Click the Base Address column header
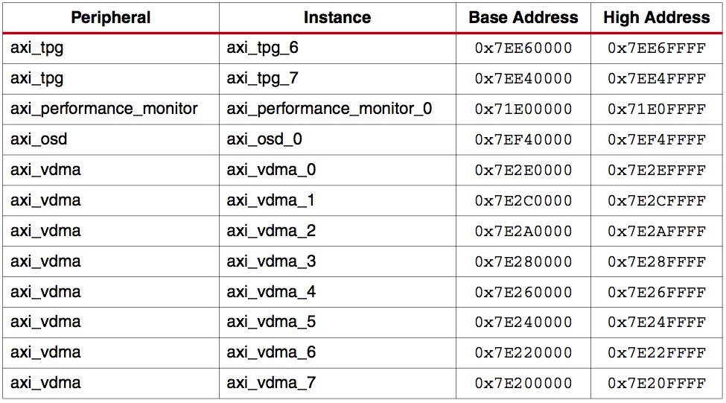 tap(523, 18)
